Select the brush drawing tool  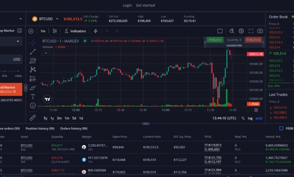[33, 88]
